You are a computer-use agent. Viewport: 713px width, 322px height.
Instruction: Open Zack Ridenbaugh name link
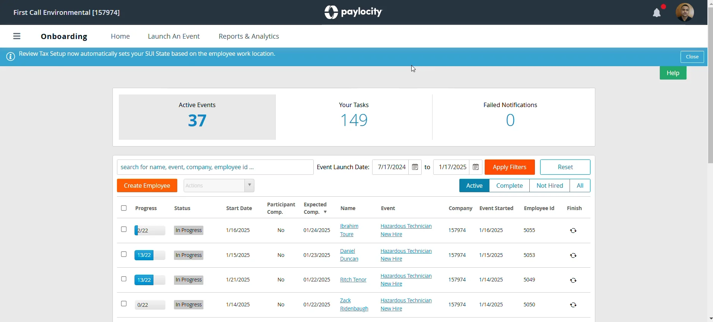354,305
